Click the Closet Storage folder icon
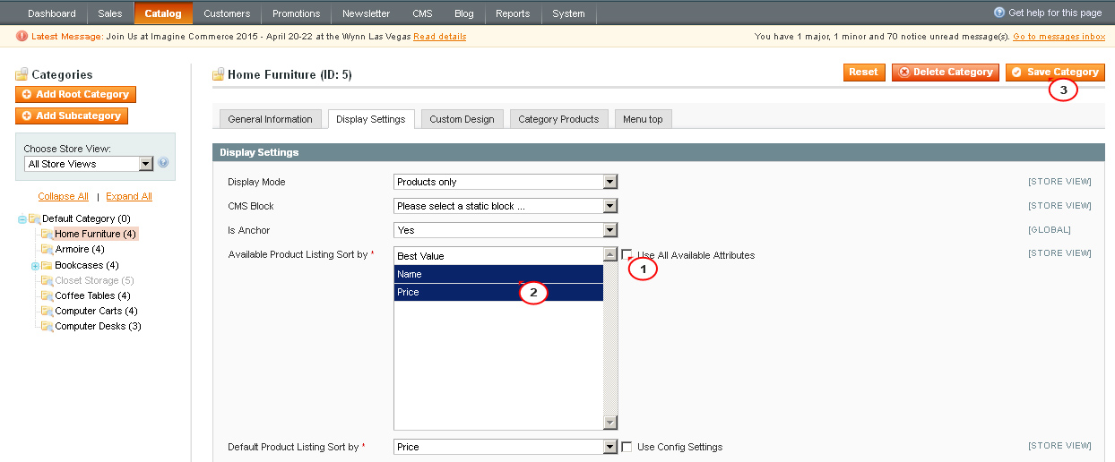 tap(47, 280)
